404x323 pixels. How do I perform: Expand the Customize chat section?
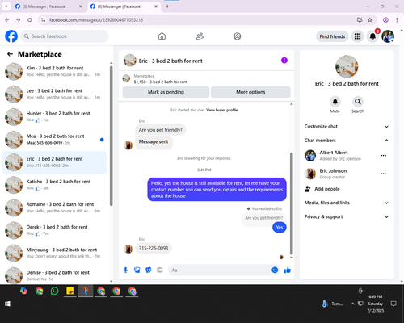click(347, 127)
